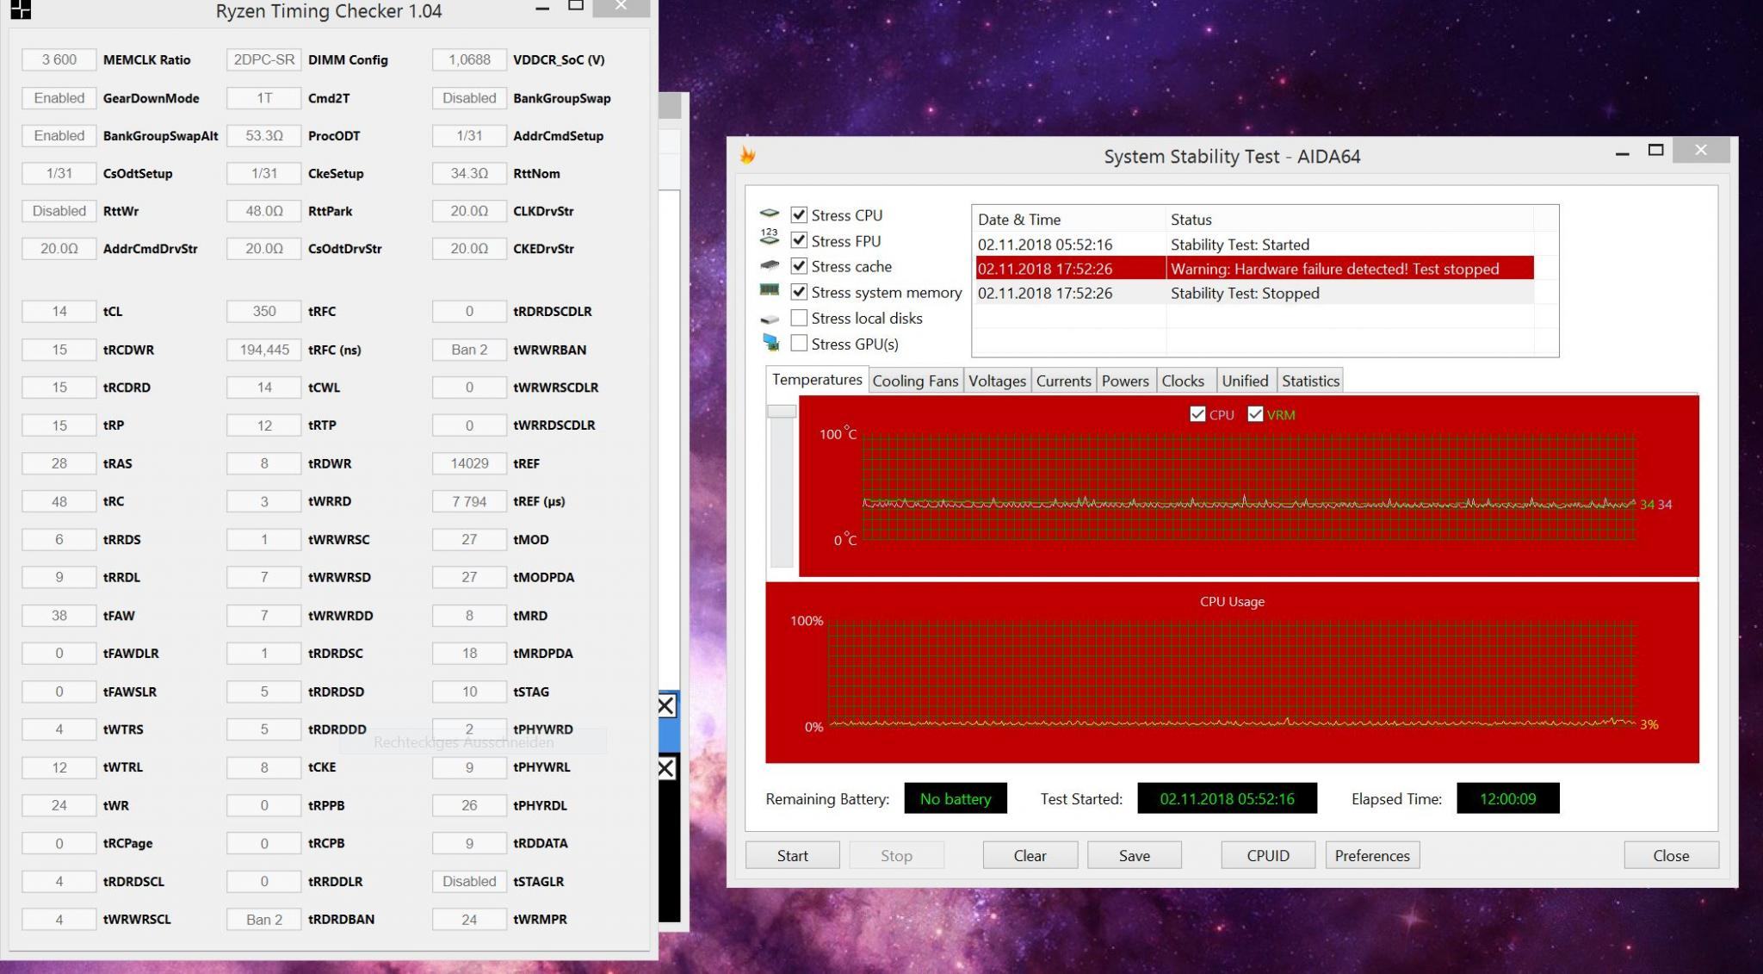
Task: Click the temperature graph vertical slider handle
Action: coord(782,412)
